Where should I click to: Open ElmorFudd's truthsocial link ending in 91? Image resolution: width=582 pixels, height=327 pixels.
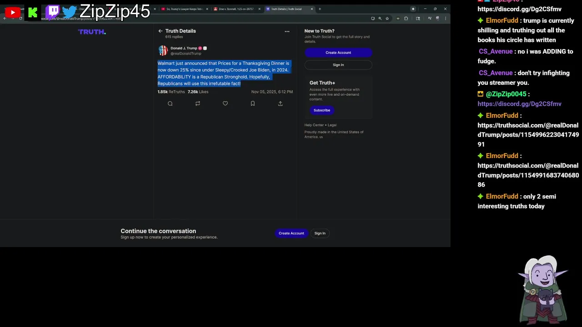click(x=528, y=135)
